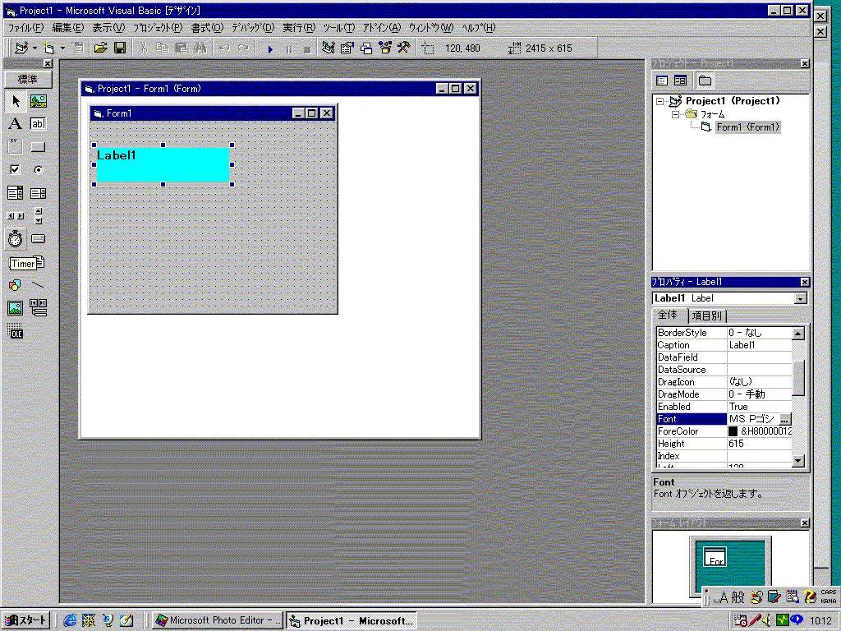Switch to the 全体 properties tab

tap(669, 315)
